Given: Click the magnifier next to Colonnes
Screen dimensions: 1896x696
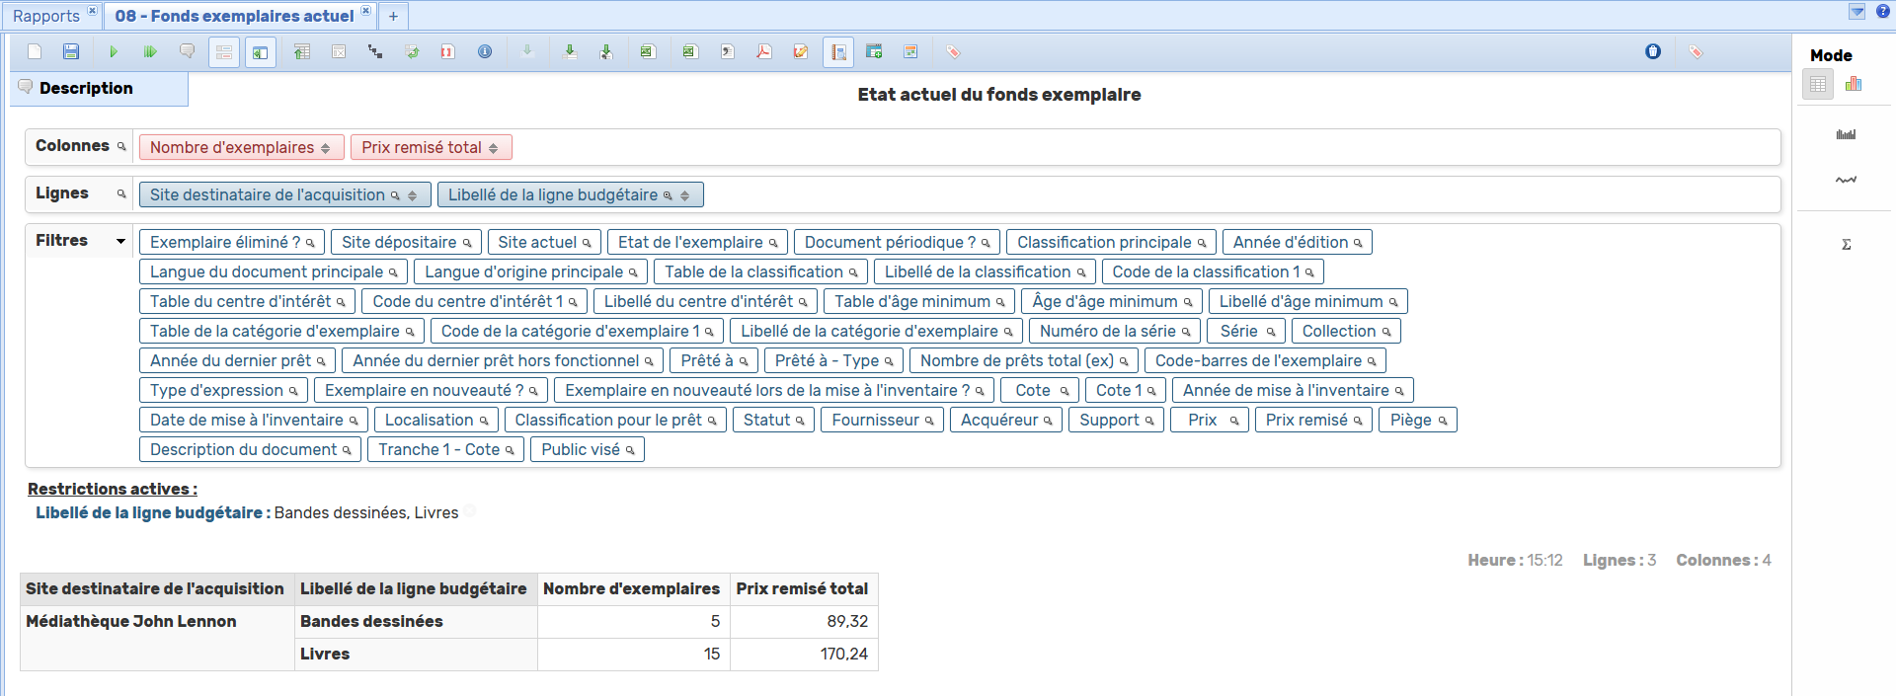Looking at the screenshot, I should pos(121,146).
